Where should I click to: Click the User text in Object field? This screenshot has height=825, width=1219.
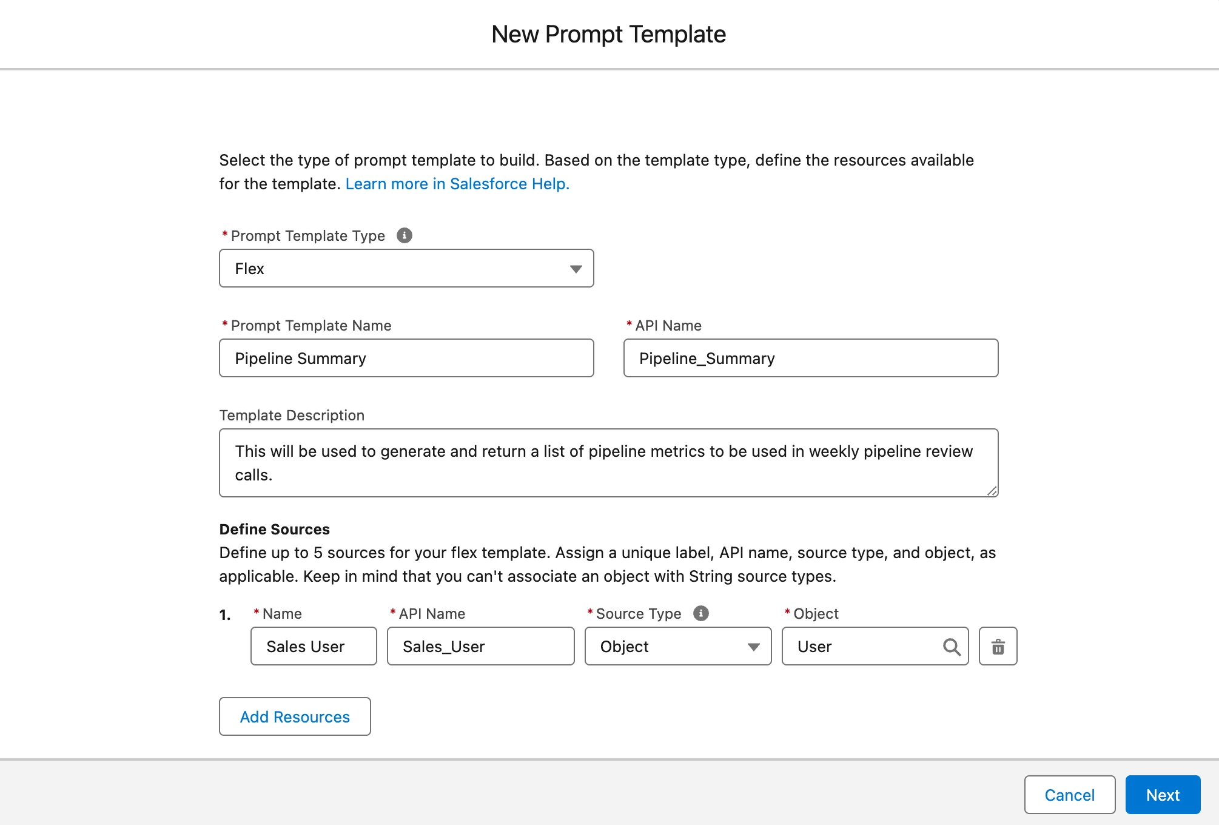pyautogui.click(x=814, y=647)
